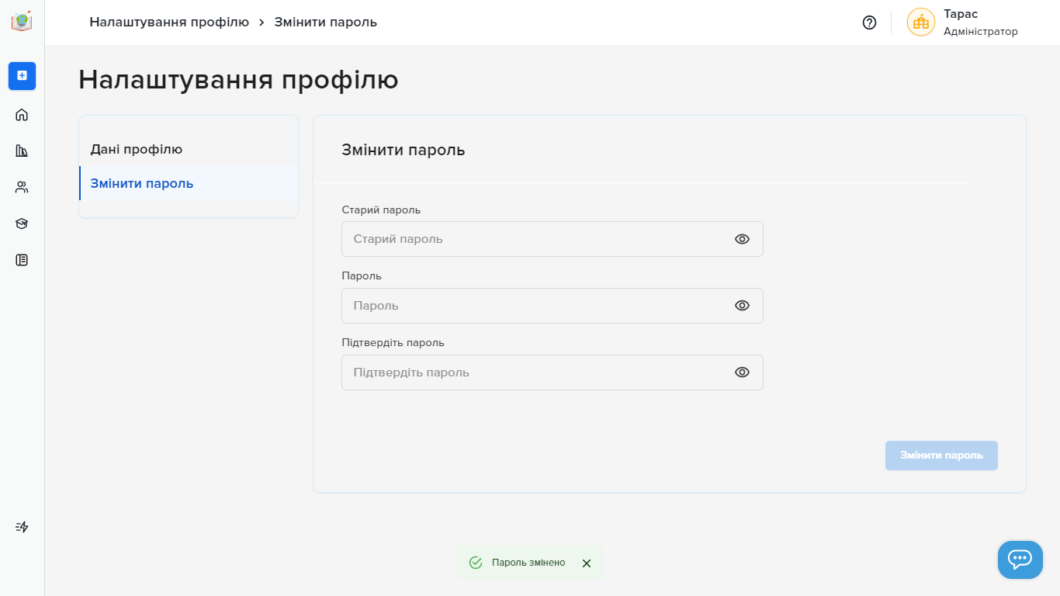Focus the 'Підтвердіть пароль' input field
The width and height of the screenshot is (1060, 596).
click(553, 372)
